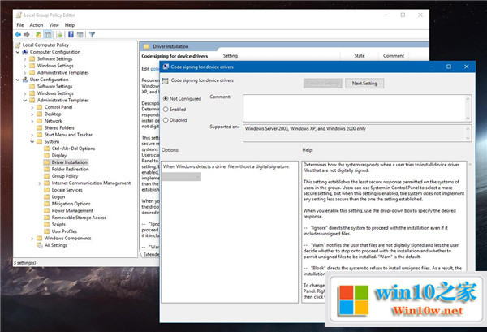Viewport: 487px width, 332px height.
Task: Click the Shared Folders folder icon
Action: tap(40, 127)
